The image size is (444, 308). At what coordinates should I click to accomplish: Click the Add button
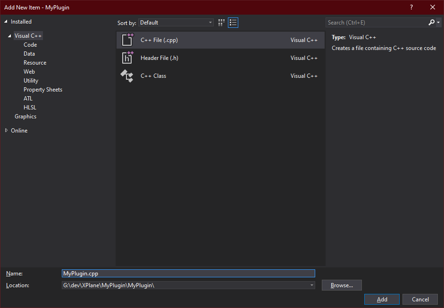tap(381, 299)
